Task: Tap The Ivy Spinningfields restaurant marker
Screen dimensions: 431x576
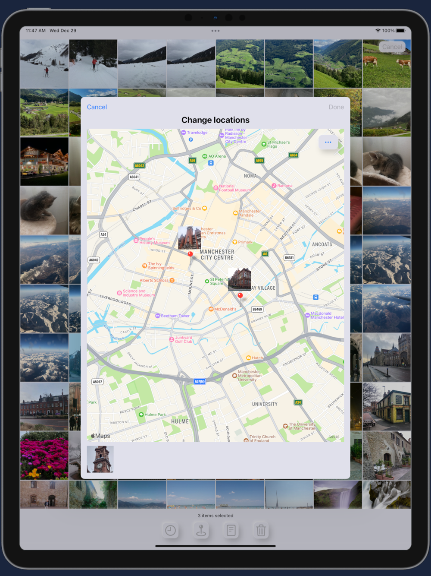Action: click(144, 266)
